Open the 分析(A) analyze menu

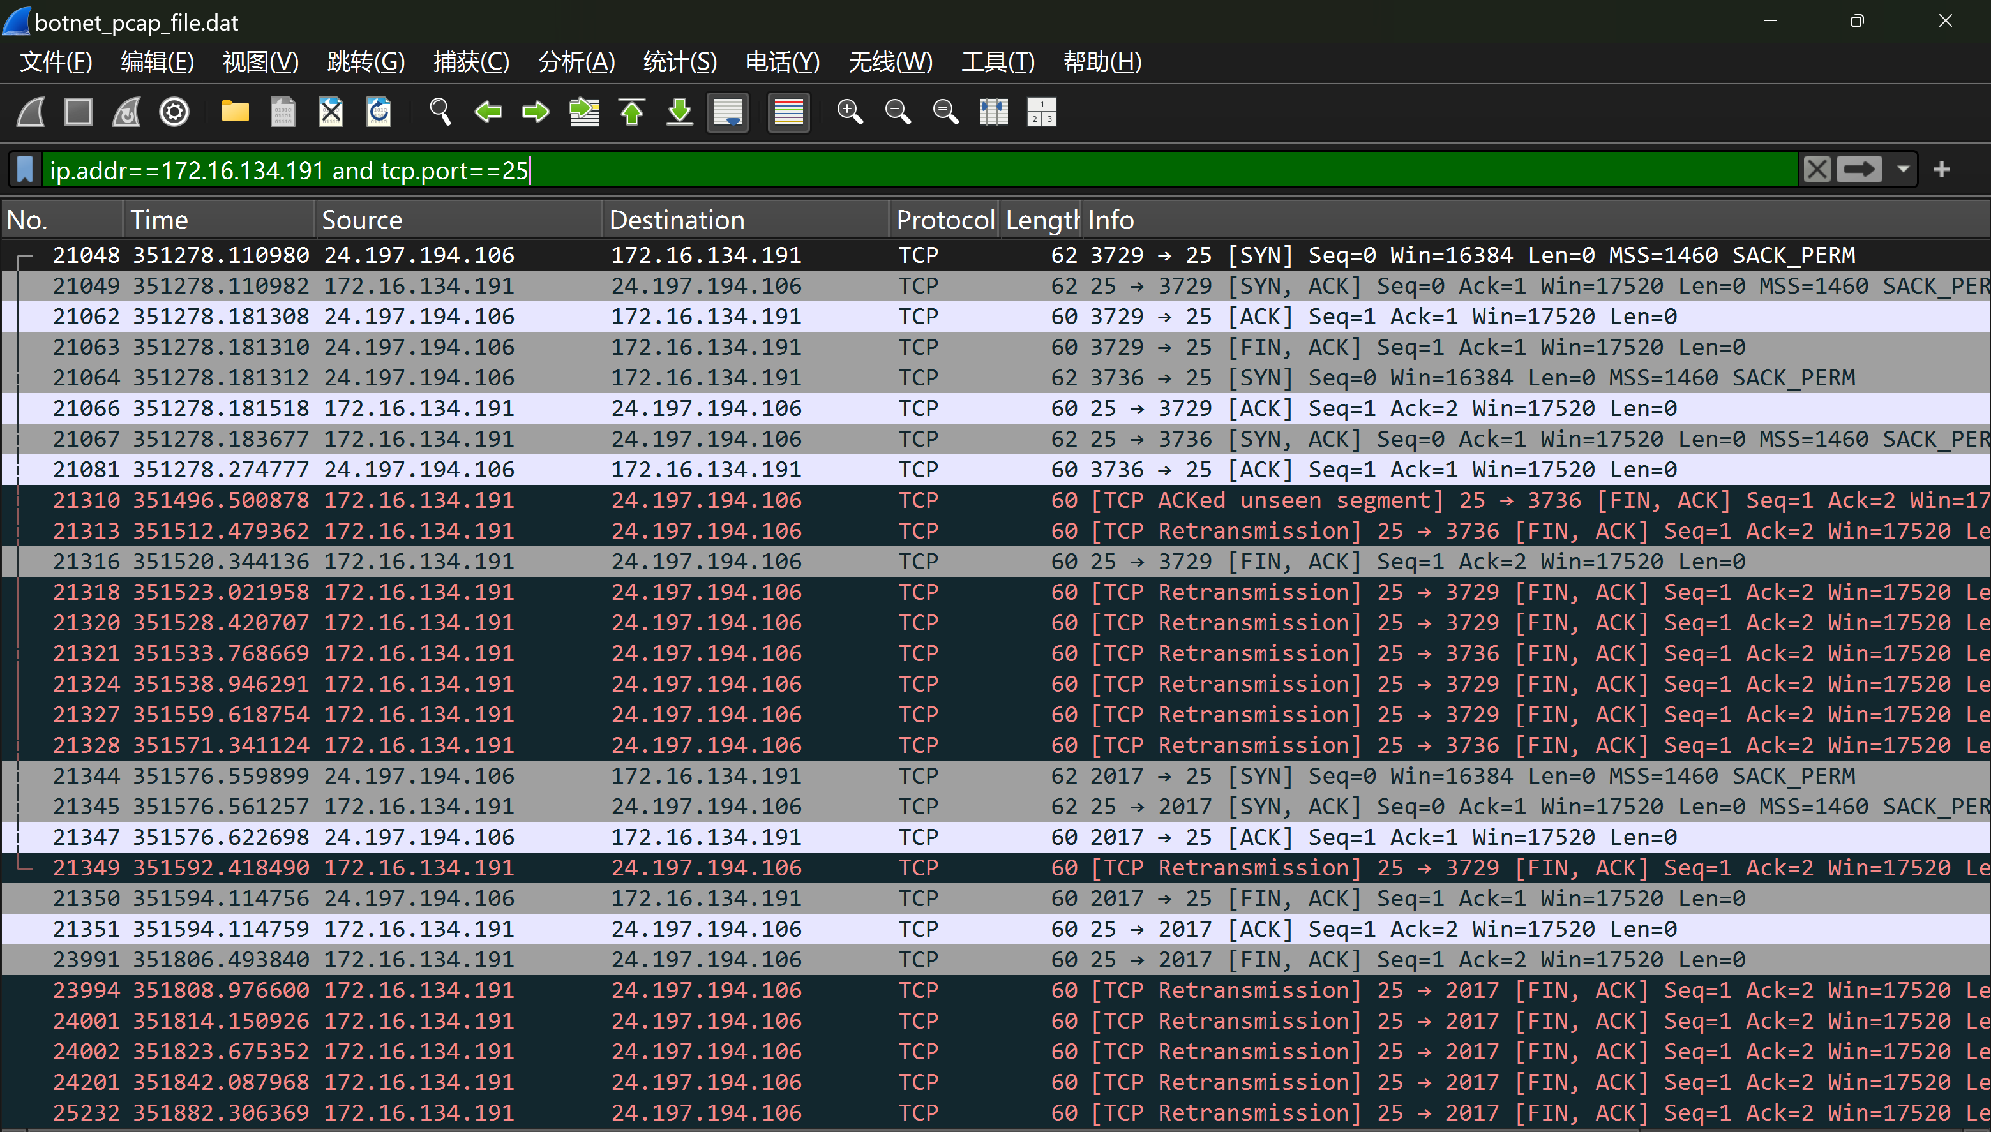point(576,61)
